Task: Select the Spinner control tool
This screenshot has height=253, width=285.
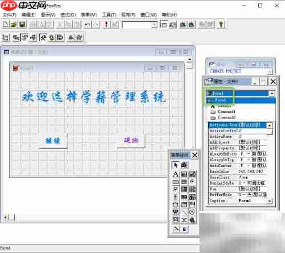Action: 176,197
